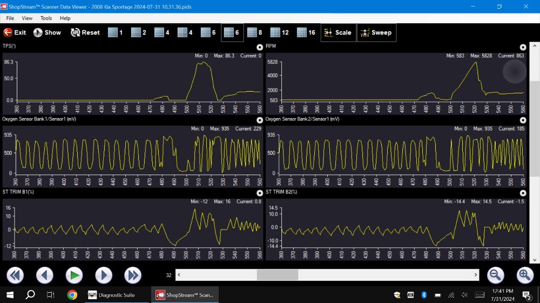Open the Show PID list button

(x=47, y=32)
